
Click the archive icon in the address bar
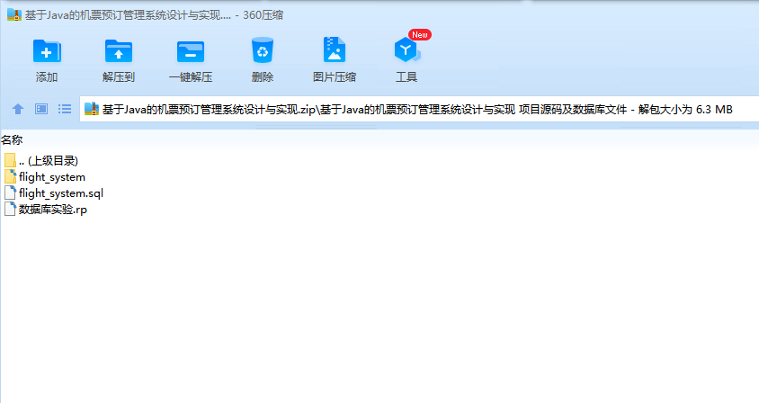click(92, 109)
